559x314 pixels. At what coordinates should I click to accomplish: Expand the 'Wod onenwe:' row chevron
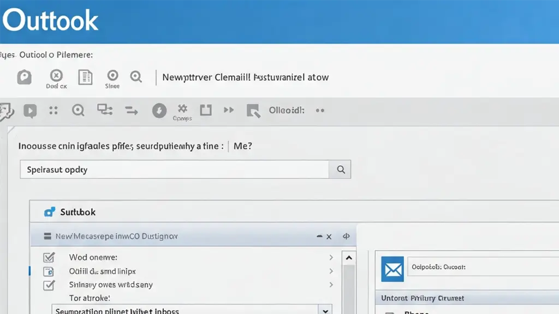pyautogui.click(x=331, y=257)
